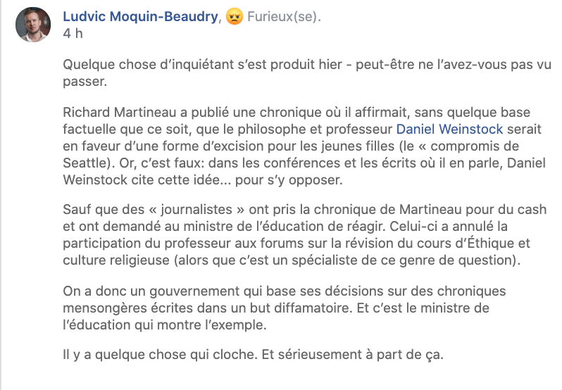This screenshot has width=562, height=390.
Task: Click the paragraph starting "Quelque chose d'inquiétant"
Action: click(x=307, y=73)
